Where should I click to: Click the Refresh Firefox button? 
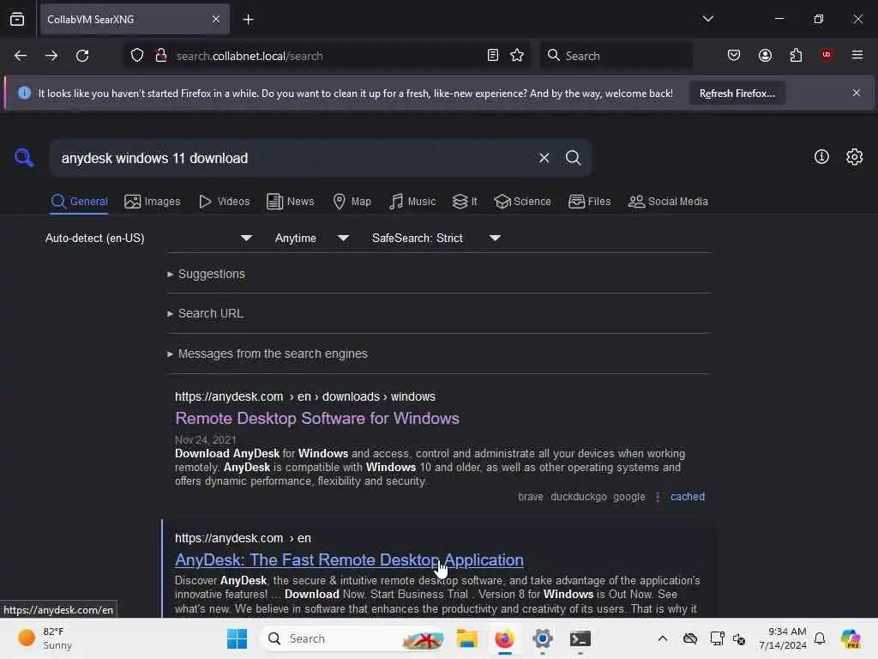point(737,93)
